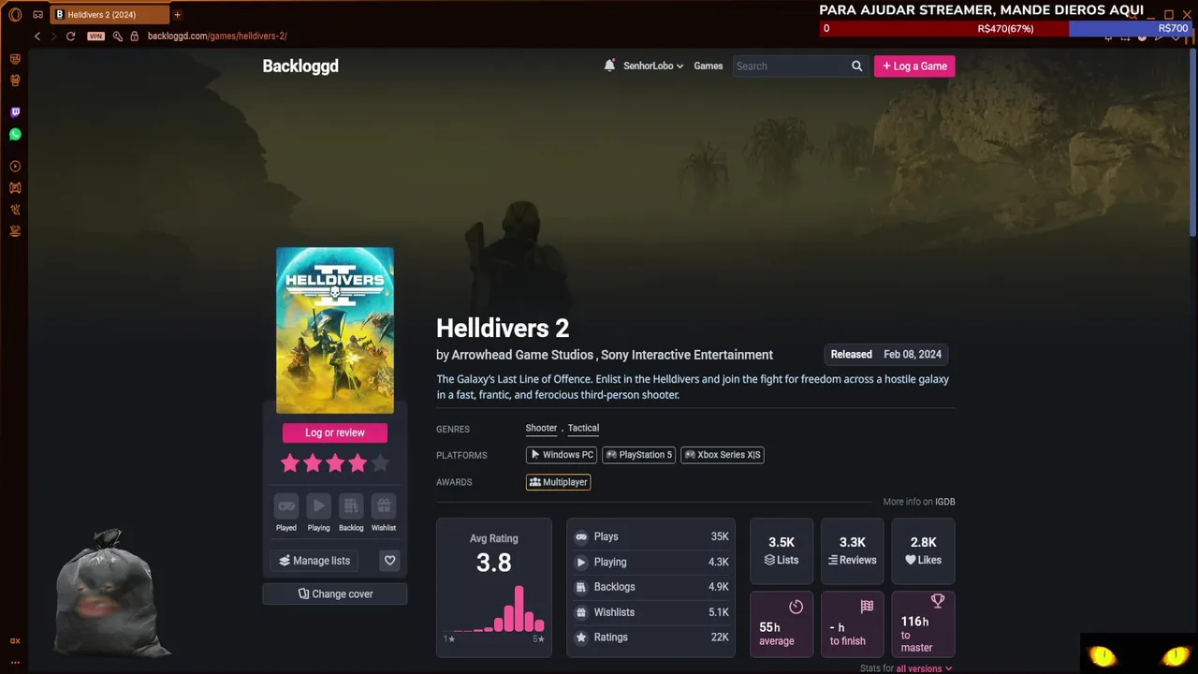
Task: View site security lock info
Action: pos(134,37)
